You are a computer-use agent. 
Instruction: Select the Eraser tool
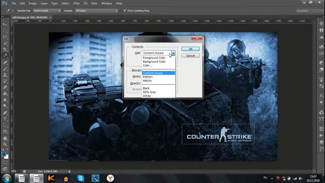click(x=5, y=87)
